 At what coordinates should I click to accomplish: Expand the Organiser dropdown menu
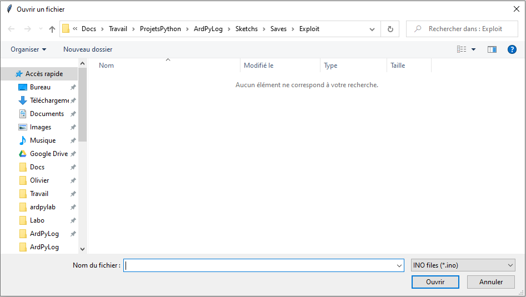(x=28, y=49)
